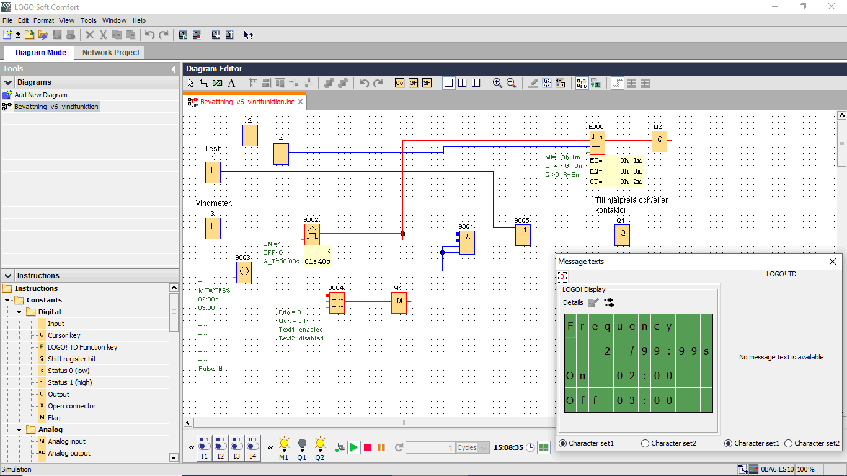This screenshot has width=847, height=476.
Task: Click Add New Diagram
Action: pyautogui.click(x=41, y=95)
